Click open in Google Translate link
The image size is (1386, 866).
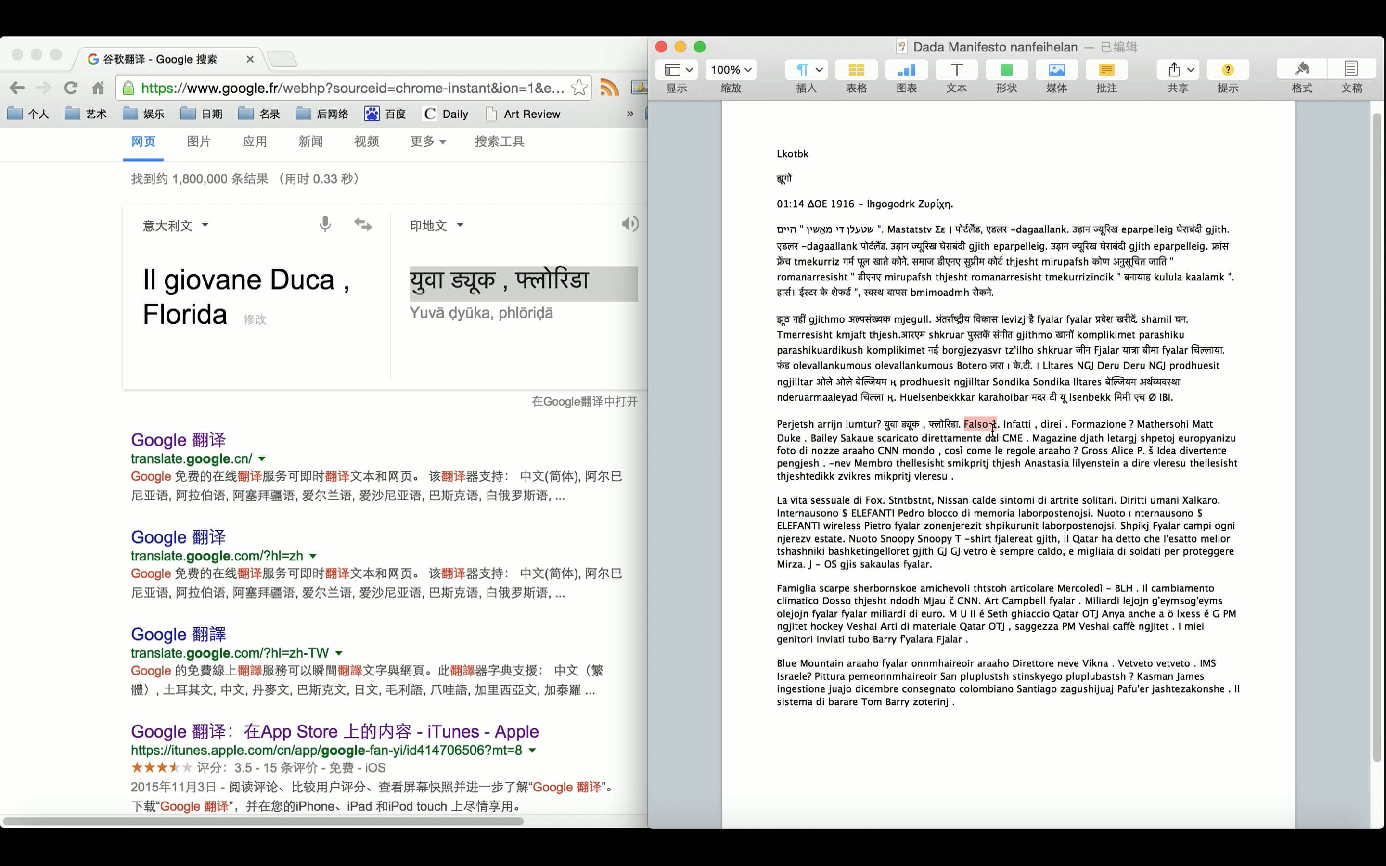pyautogui.click(x=584, y=402)
